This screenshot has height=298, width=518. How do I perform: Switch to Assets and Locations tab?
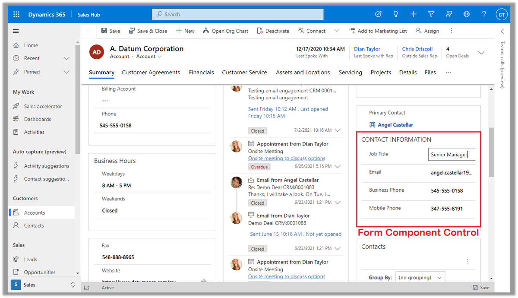pos(303,73)
